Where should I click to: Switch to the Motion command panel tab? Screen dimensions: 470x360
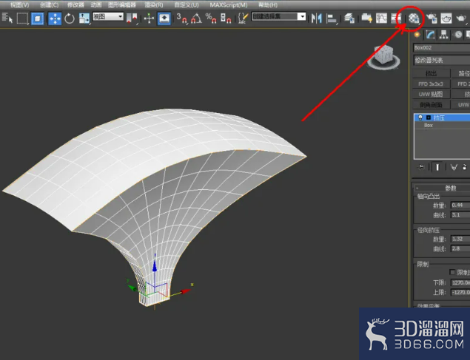coord(458,35)
